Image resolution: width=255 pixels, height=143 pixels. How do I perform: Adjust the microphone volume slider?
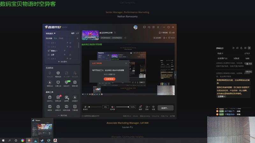pos(95,107)
